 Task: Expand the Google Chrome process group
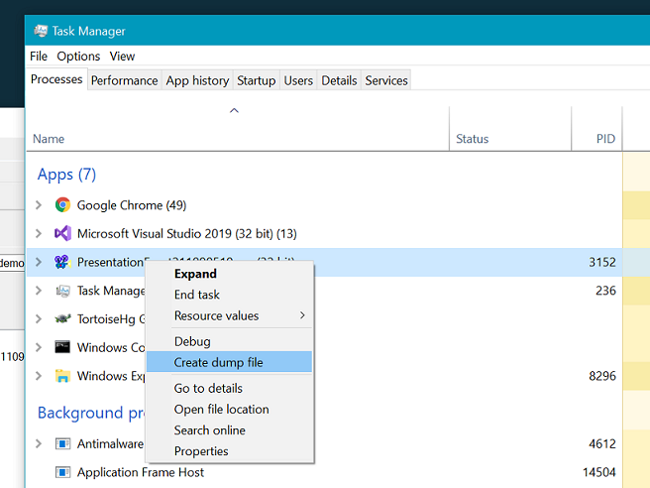click(x=39, y=205)
